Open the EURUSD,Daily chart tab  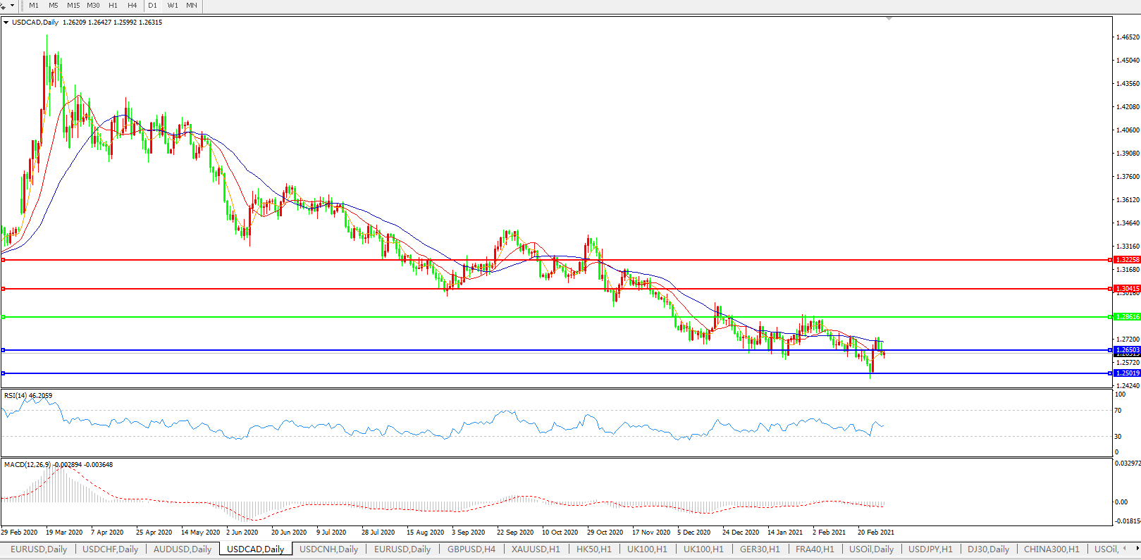[x=39, y=549]
